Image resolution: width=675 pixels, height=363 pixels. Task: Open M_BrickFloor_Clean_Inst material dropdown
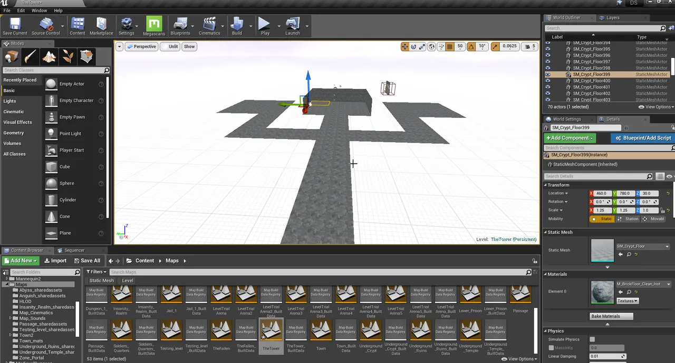click(x=643, y=284)
